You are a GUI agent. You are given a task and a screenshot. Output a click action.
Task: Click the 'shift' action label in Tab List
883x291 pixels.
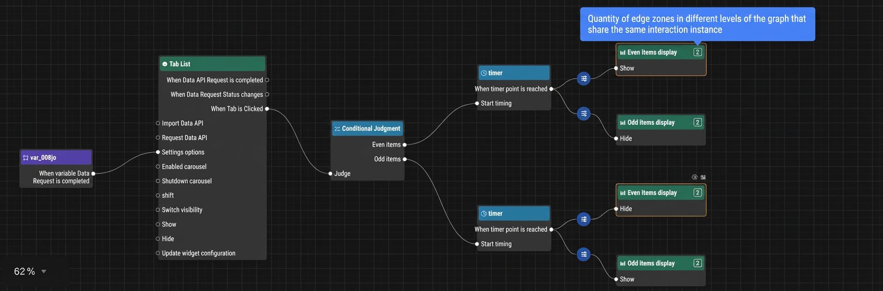[168, 196]
